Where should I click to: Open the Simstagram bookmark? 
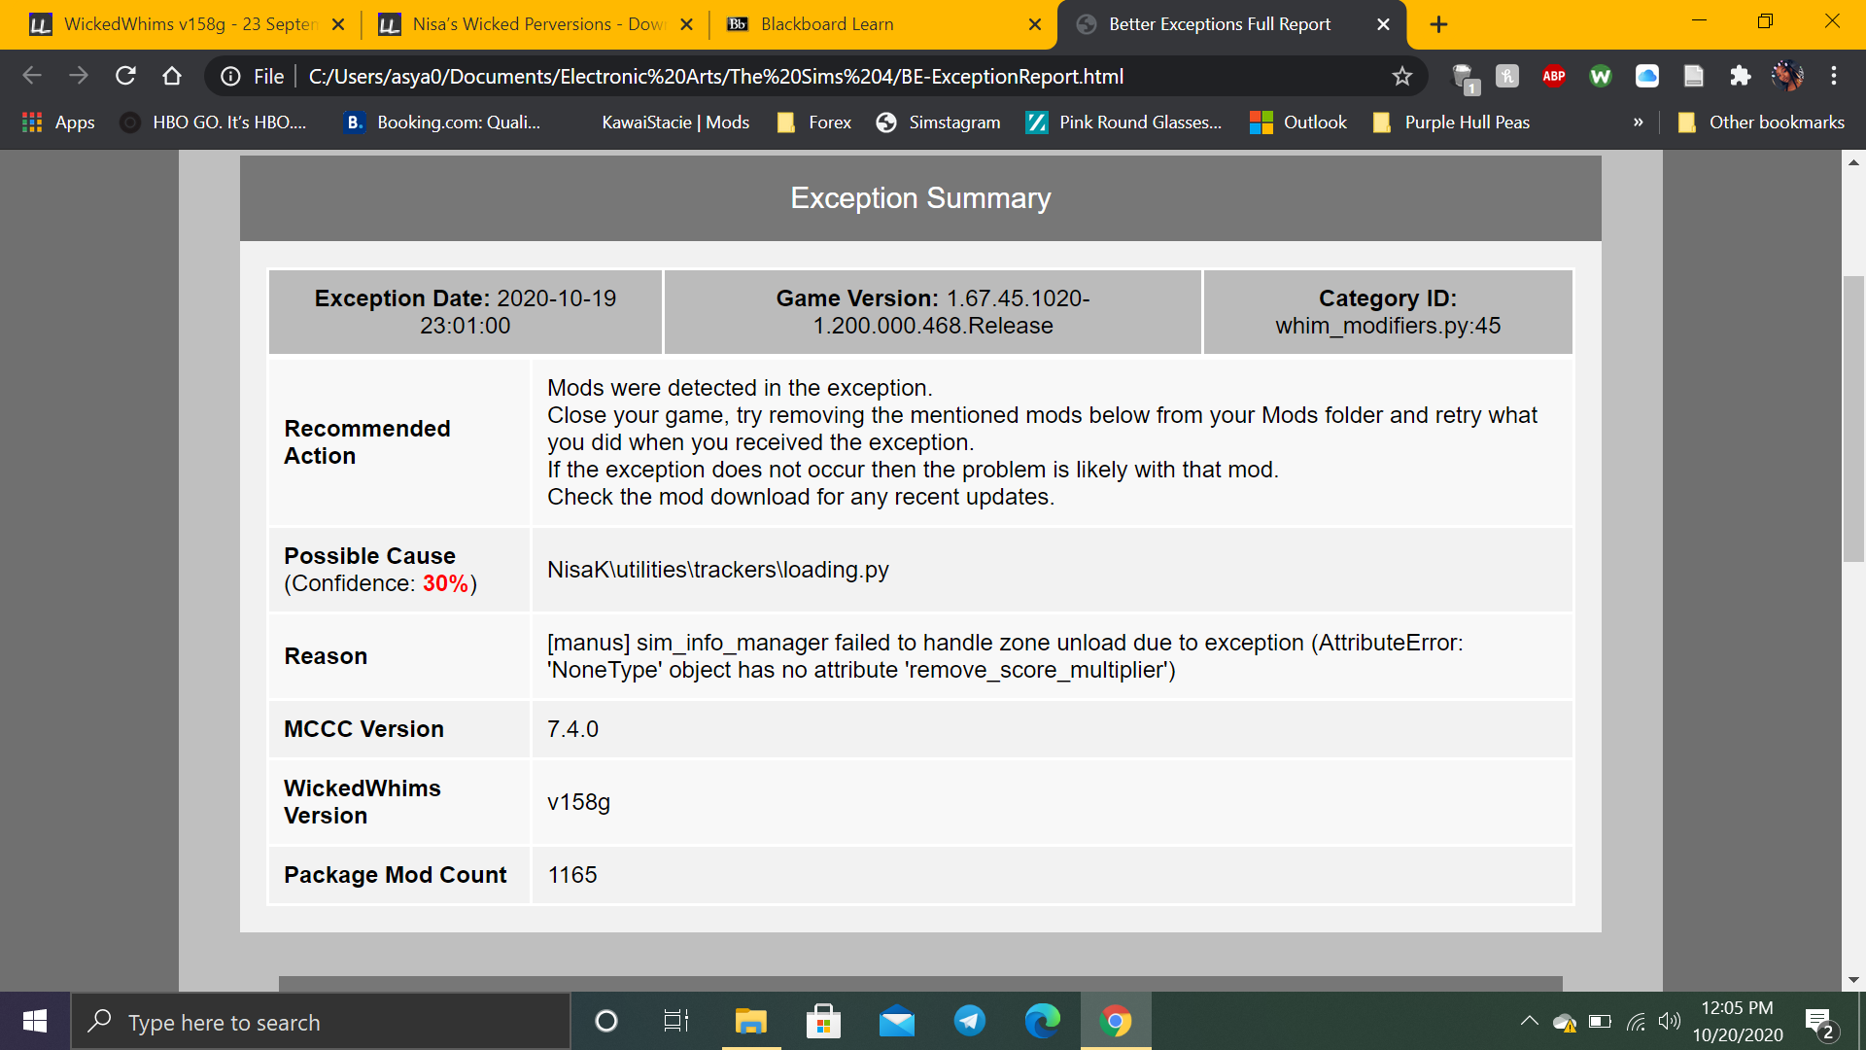tap(939, 122)
